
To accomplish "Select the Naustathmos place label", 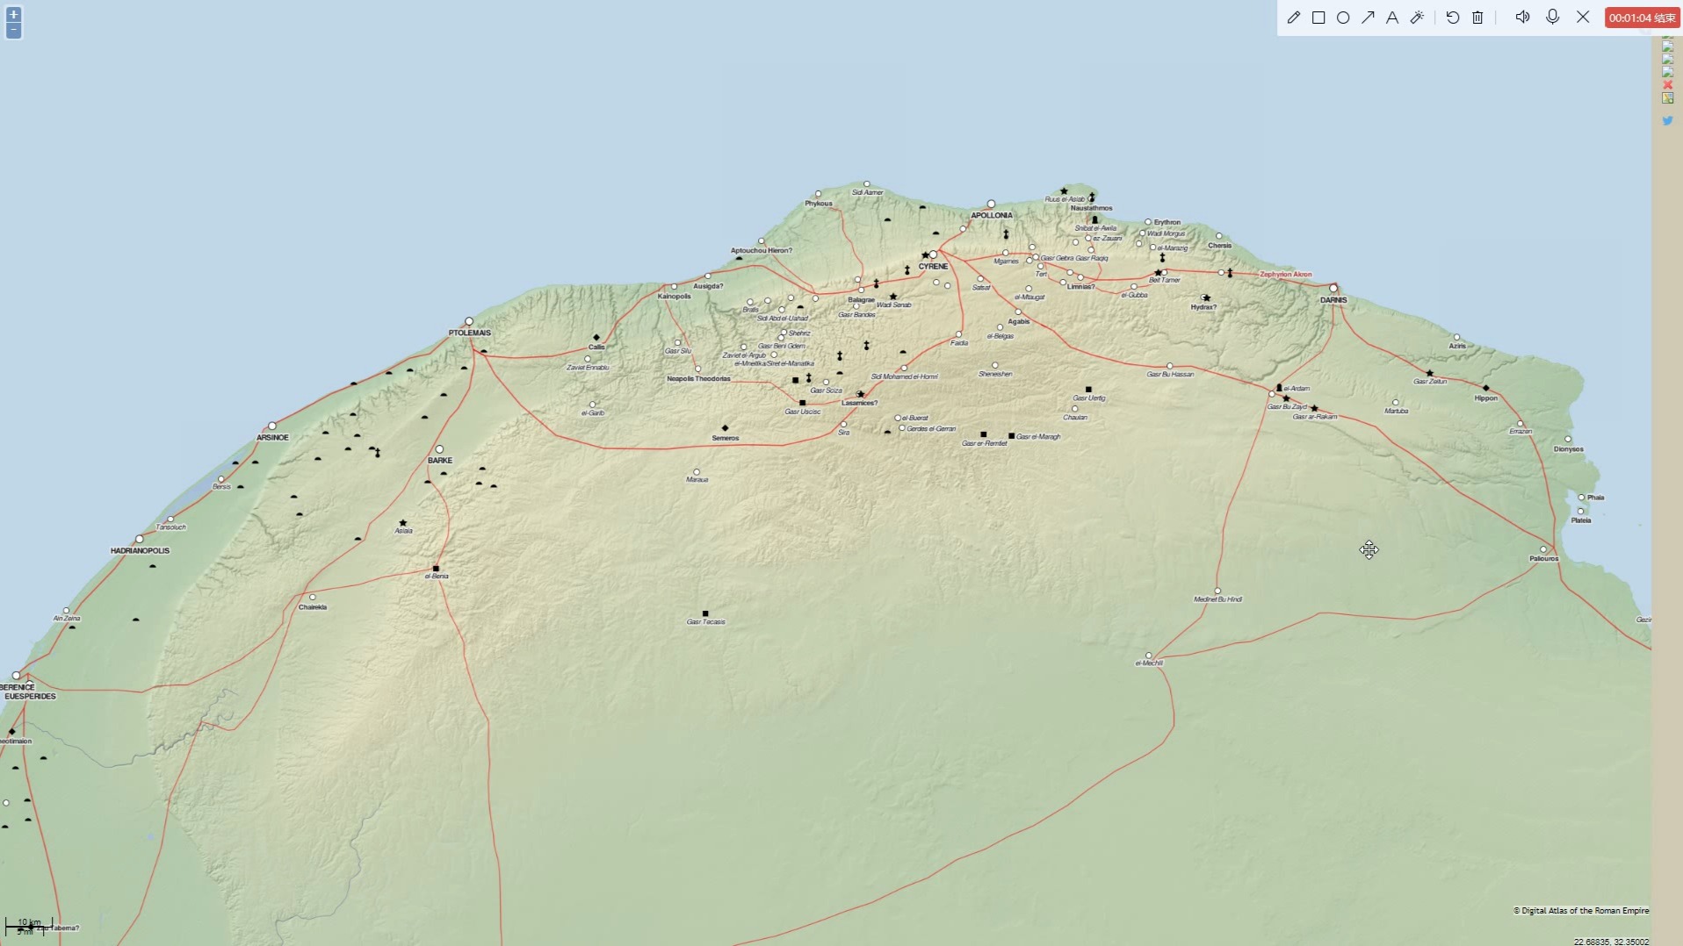I will coord(1091,209).
